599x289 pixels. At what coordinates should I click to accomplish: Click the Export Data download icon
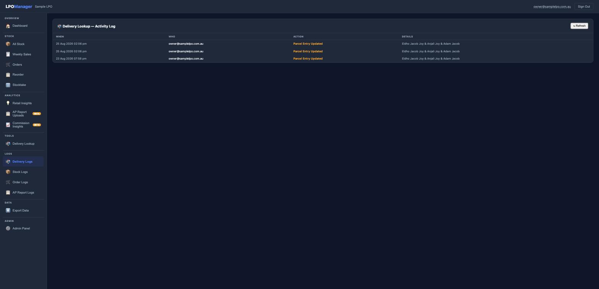pos(8,210)
